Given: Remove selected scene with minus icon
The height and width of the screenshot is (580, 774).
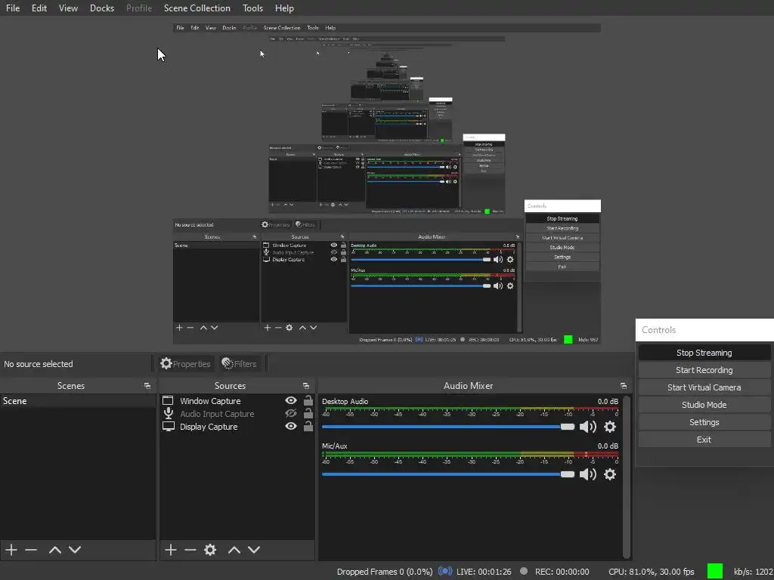Looking at the screenshot, I should click(x=31, y=550).
